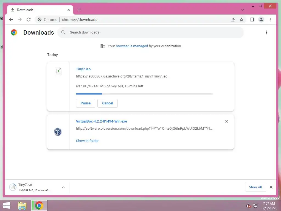Open the Downloads page more actions menu
Viewport: 281px width, 211px height.
point(267,32)
